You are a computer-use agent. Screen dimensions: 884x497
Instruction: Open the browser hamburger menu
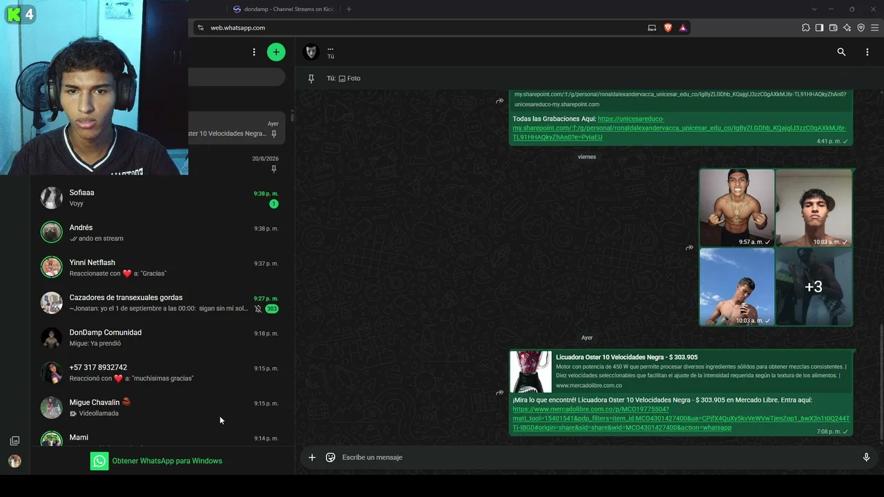click(875, 28)
